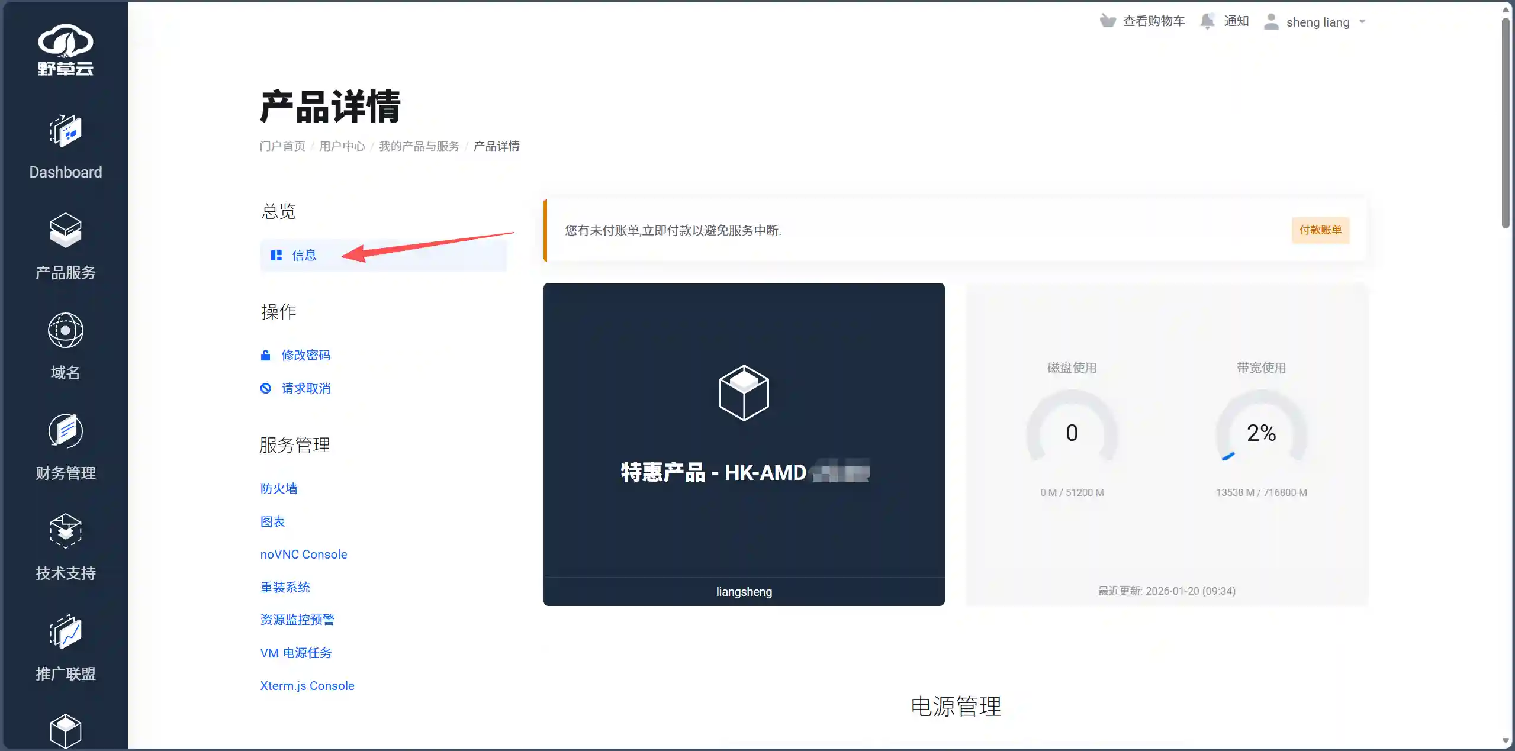Click the lock icon beside 修改密码

tap(266, 355)
